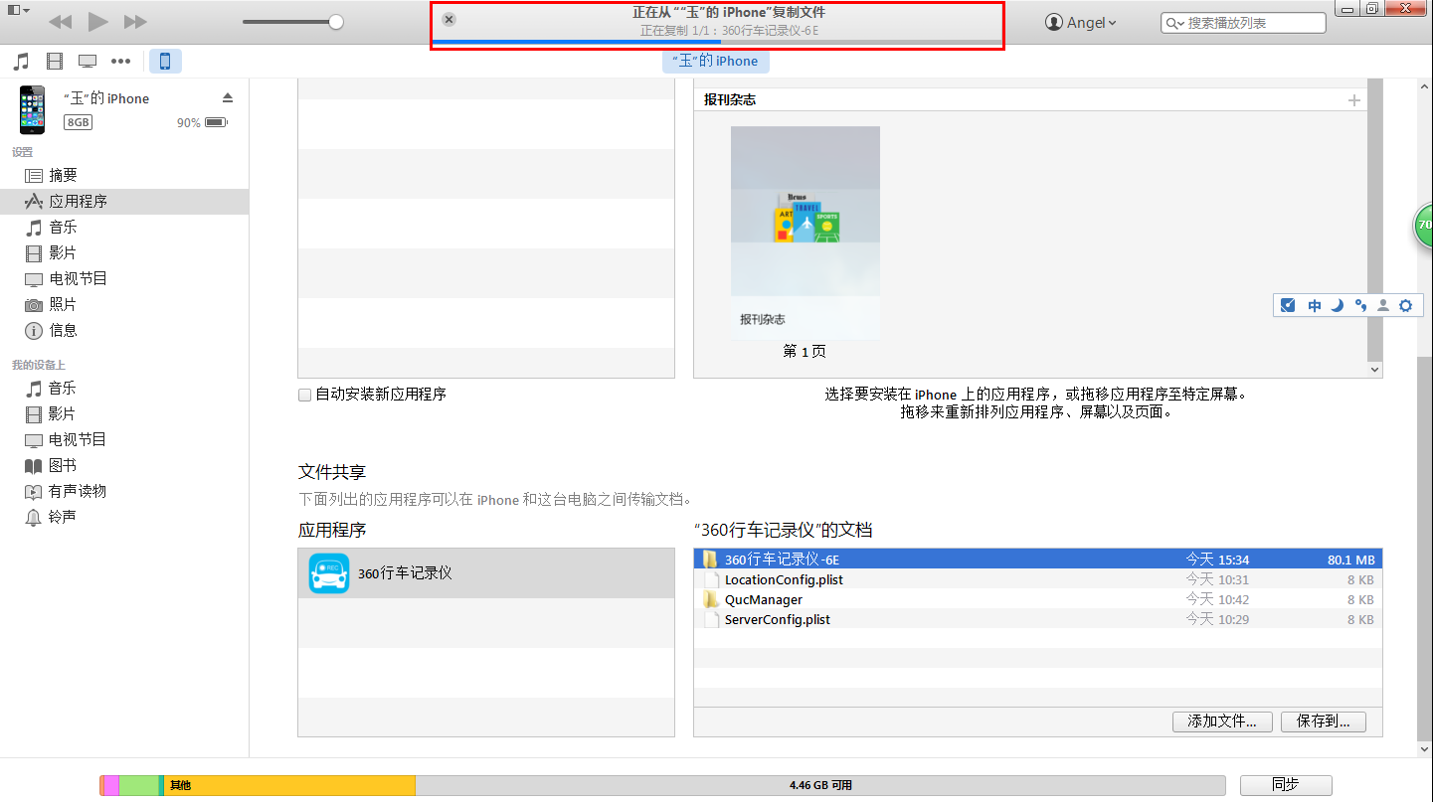Screen dimensions: 1433x802
Task: Eject the iPhone using eject icon
Action: click(228, 97)
